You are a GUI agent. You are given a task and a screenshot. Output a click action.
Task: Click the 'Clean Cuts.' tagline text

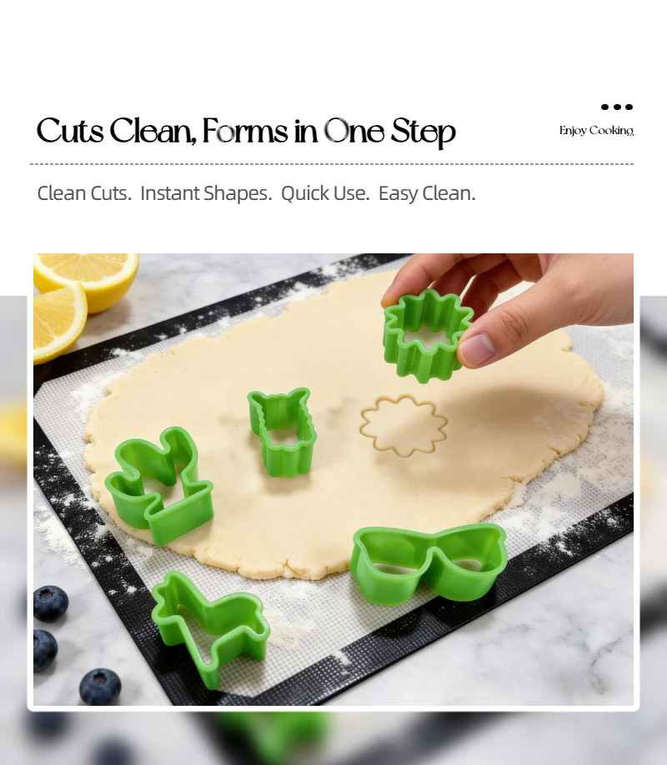(x=84, y=193)
